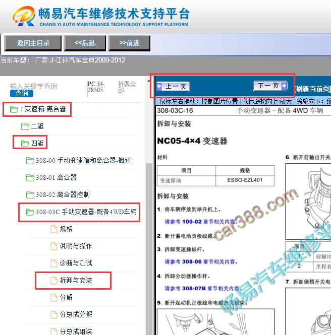Click the 二驱 folder icon

click(x=25, y=126)
